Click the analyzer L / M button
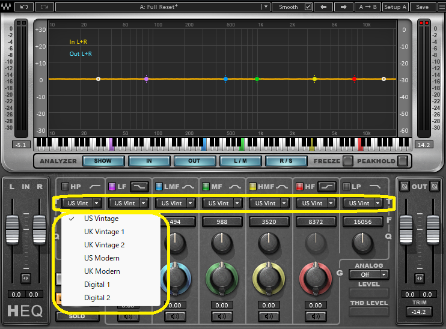Screen dimensions: 446x329 point(240,161)
